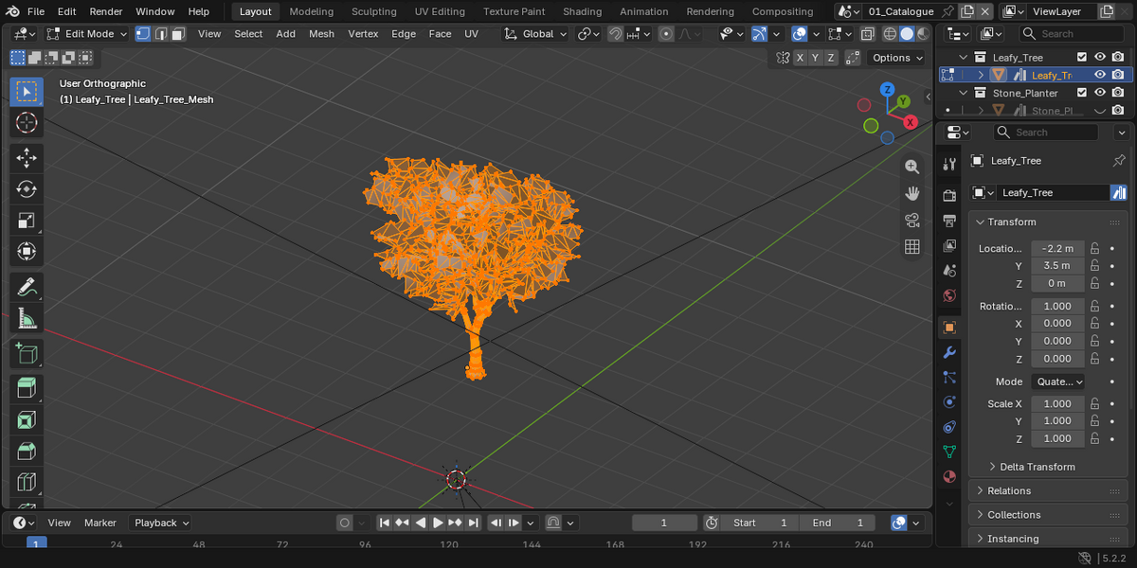Open the Particles properties tab
The height and width of the screenshot is (568, 1137).
949,377
